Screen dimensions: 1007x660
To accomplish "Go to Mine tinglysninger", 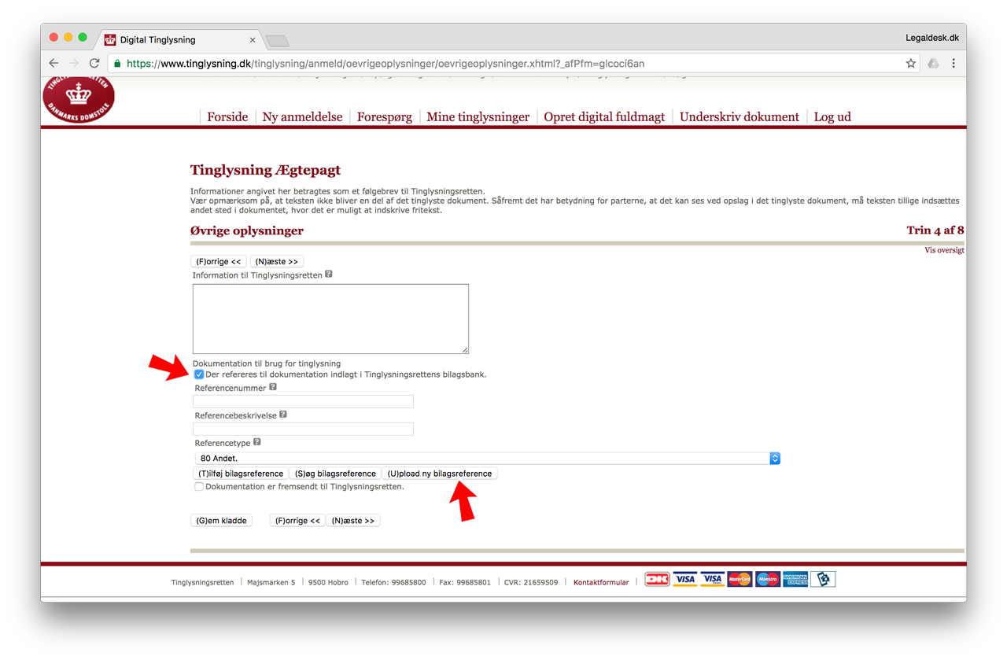I will coord(478,116).
